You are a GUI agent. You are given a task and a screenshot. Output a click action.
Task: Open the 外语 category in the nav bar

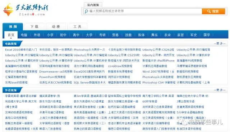click(37, 35)
